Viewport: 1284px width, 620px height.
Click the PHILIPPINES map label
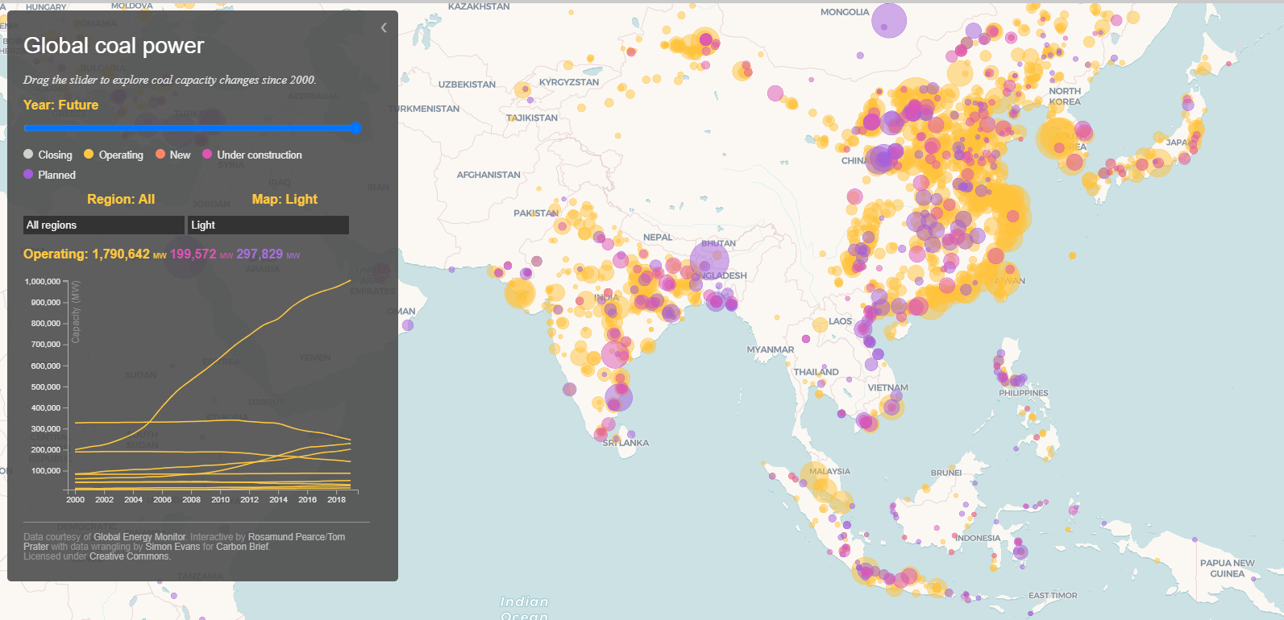[1024, 393]
